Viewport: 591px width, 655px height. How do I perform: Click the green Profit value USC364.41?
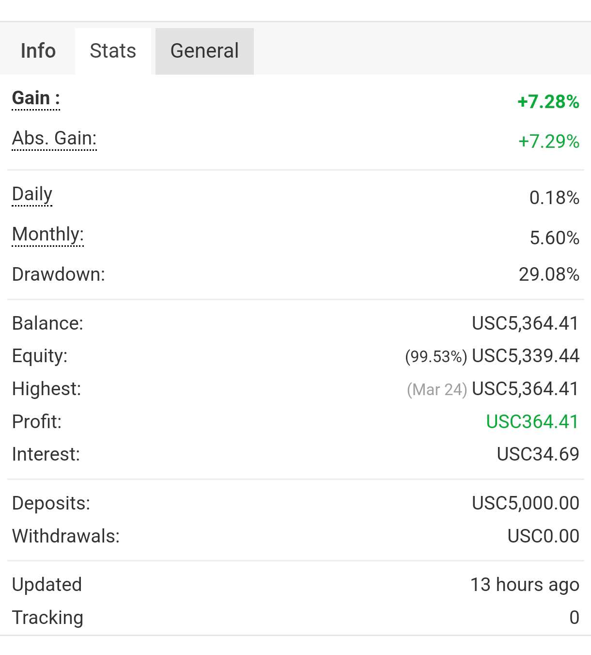(x=532, y=422)
